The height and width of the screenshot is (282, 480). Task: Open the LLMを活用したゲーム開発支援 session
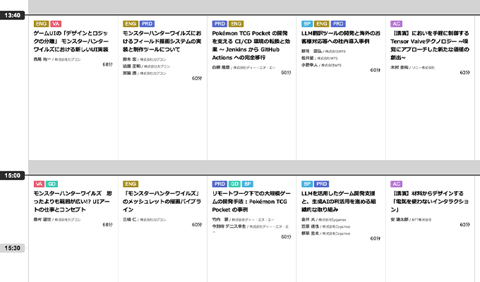(x=338, y=202)
